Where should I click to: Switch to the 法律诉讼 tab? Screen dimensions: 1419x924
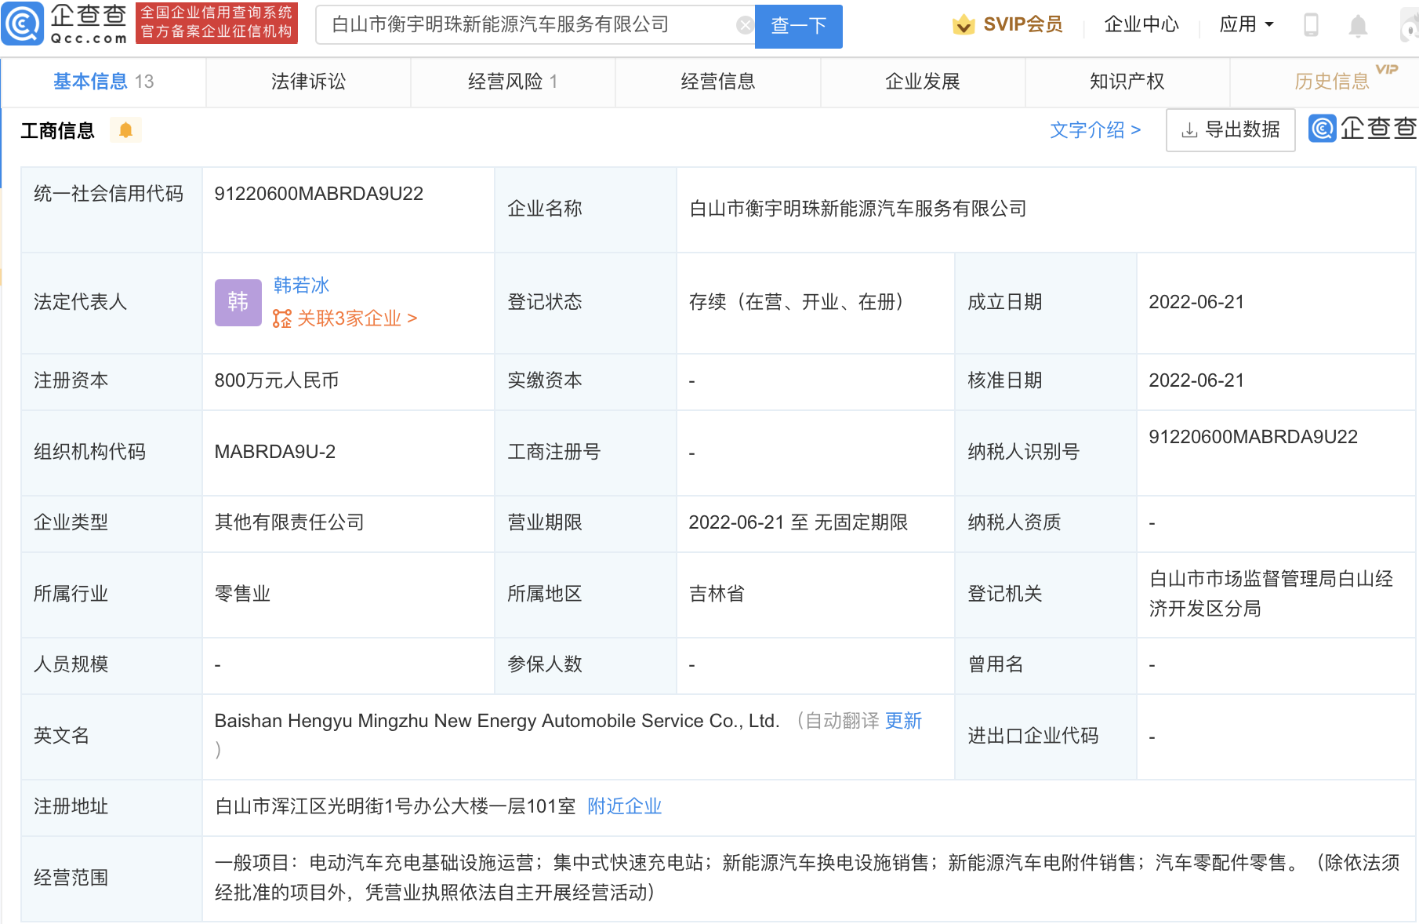point(307,81)
